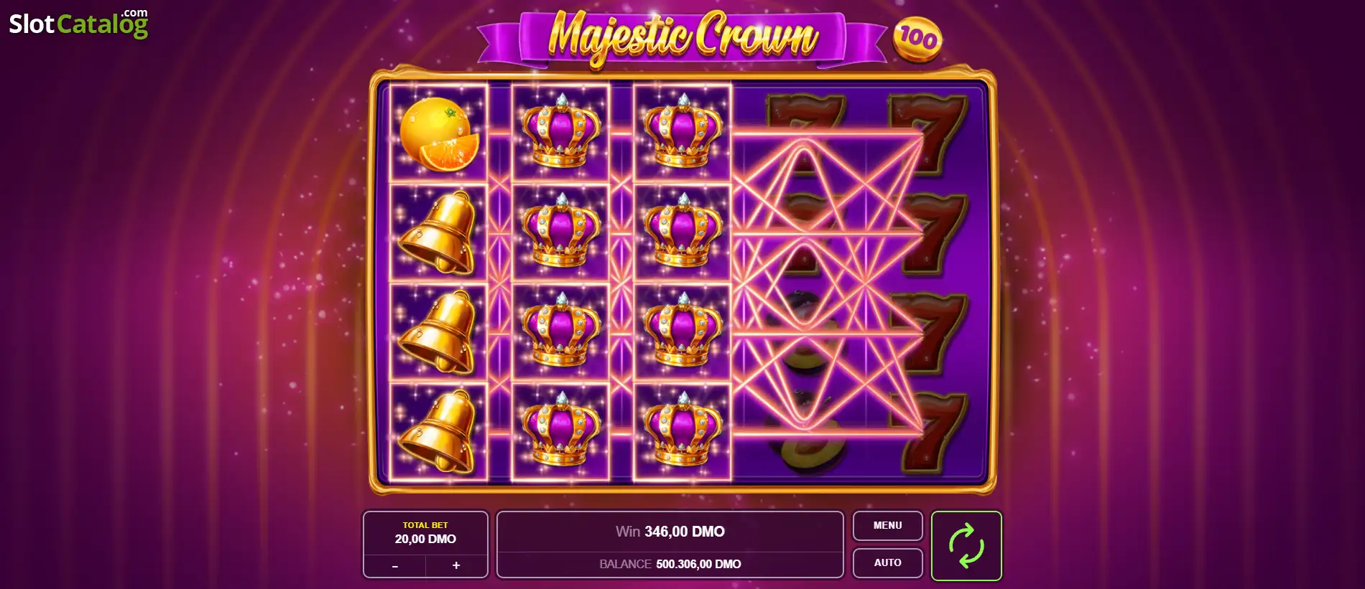The height and width of the screenshot is (589, 1365).
Task: Select the second crown on third reel
Action: click(682, 231)
